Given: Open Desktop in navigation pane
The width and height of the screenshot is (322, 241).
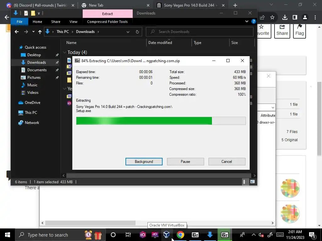Looking at the screenshot, I should coord(34,55).
